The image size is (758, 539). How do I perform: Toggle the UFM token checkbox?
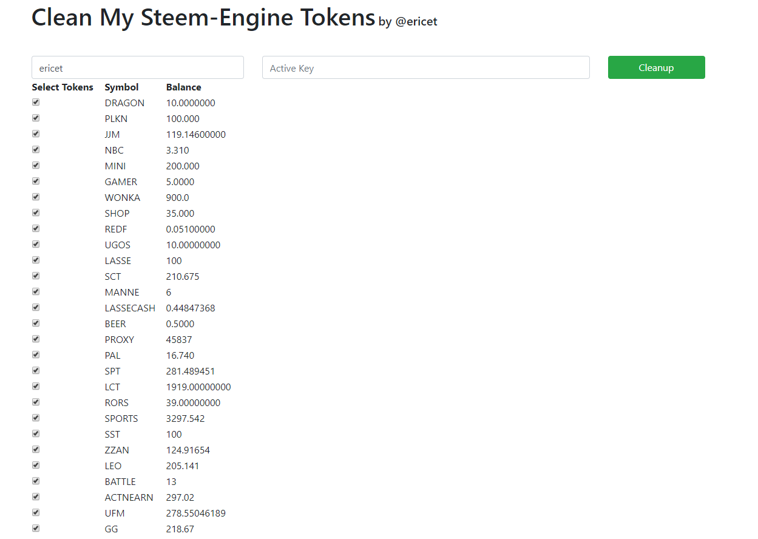pos(36,512)
